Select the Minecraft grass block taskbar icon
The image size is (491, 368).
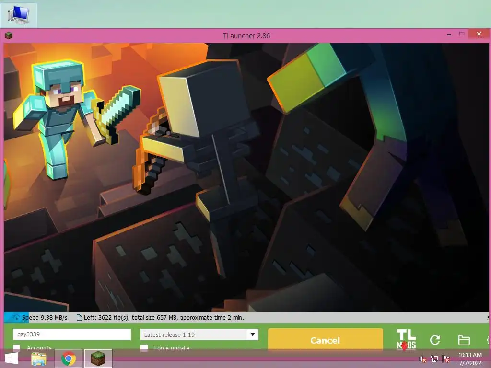tap(98, 358)
